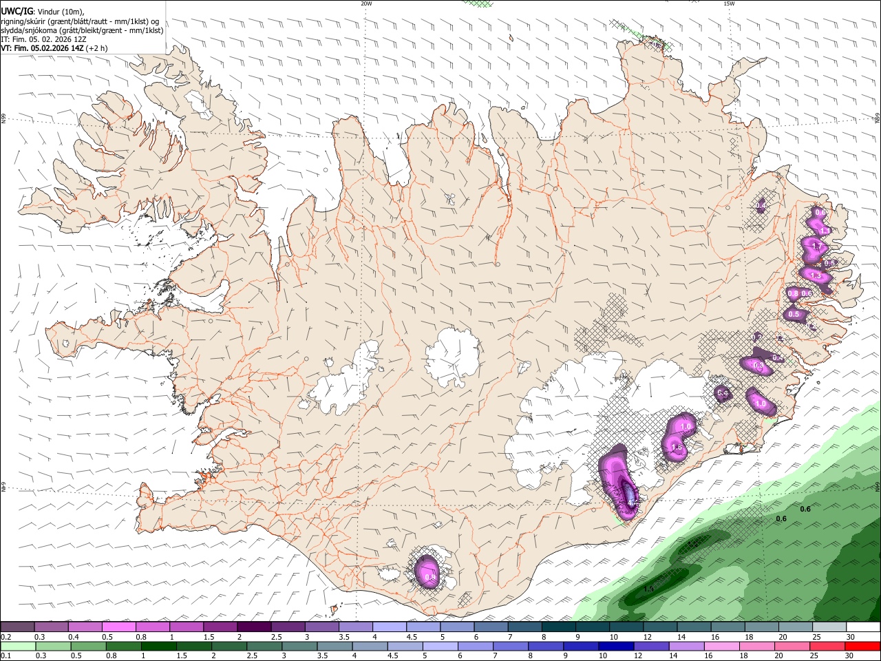This screenshot has height=661, width=881.
Task: Click the "VT: Fim. 05.02.2026 14Z (+2 h)" line
Action: point(54,48)
